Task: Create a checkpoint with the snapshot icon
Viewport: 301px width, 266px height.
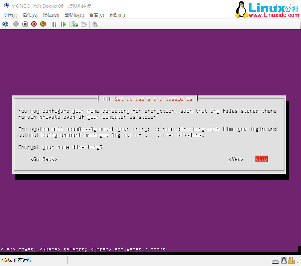Action: (x=74, y=24)
